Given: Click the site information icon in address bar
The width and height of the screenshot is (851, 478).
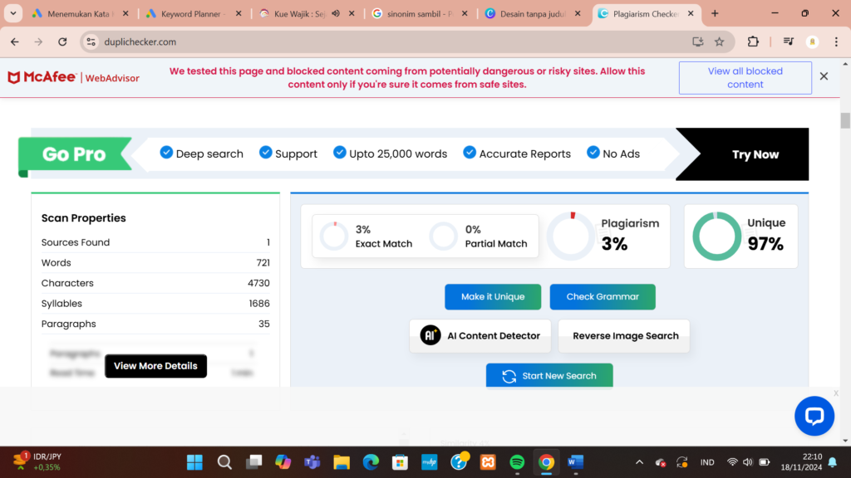Looking at the screenshot, I should pyautogui.click(x=91, y=41).
